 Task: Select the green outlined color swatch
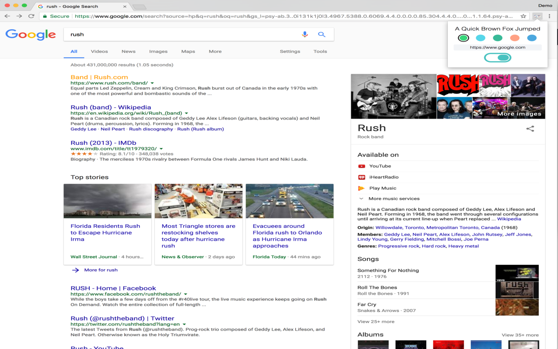463,38
